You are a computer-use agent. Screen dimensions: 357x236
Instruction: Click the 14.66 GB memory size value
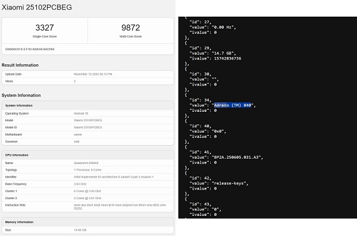(x=80, y=230)
